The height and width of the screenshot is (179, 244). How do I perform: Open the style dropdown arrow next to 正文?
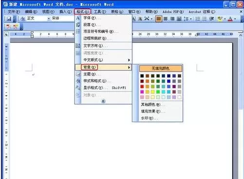tap(49, 19)
